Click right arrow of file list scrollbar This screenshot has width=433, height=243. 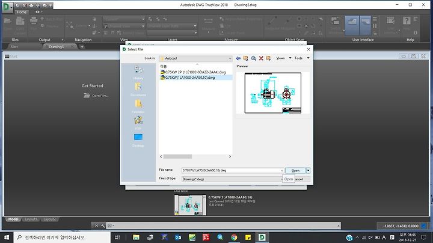[230, 156]
